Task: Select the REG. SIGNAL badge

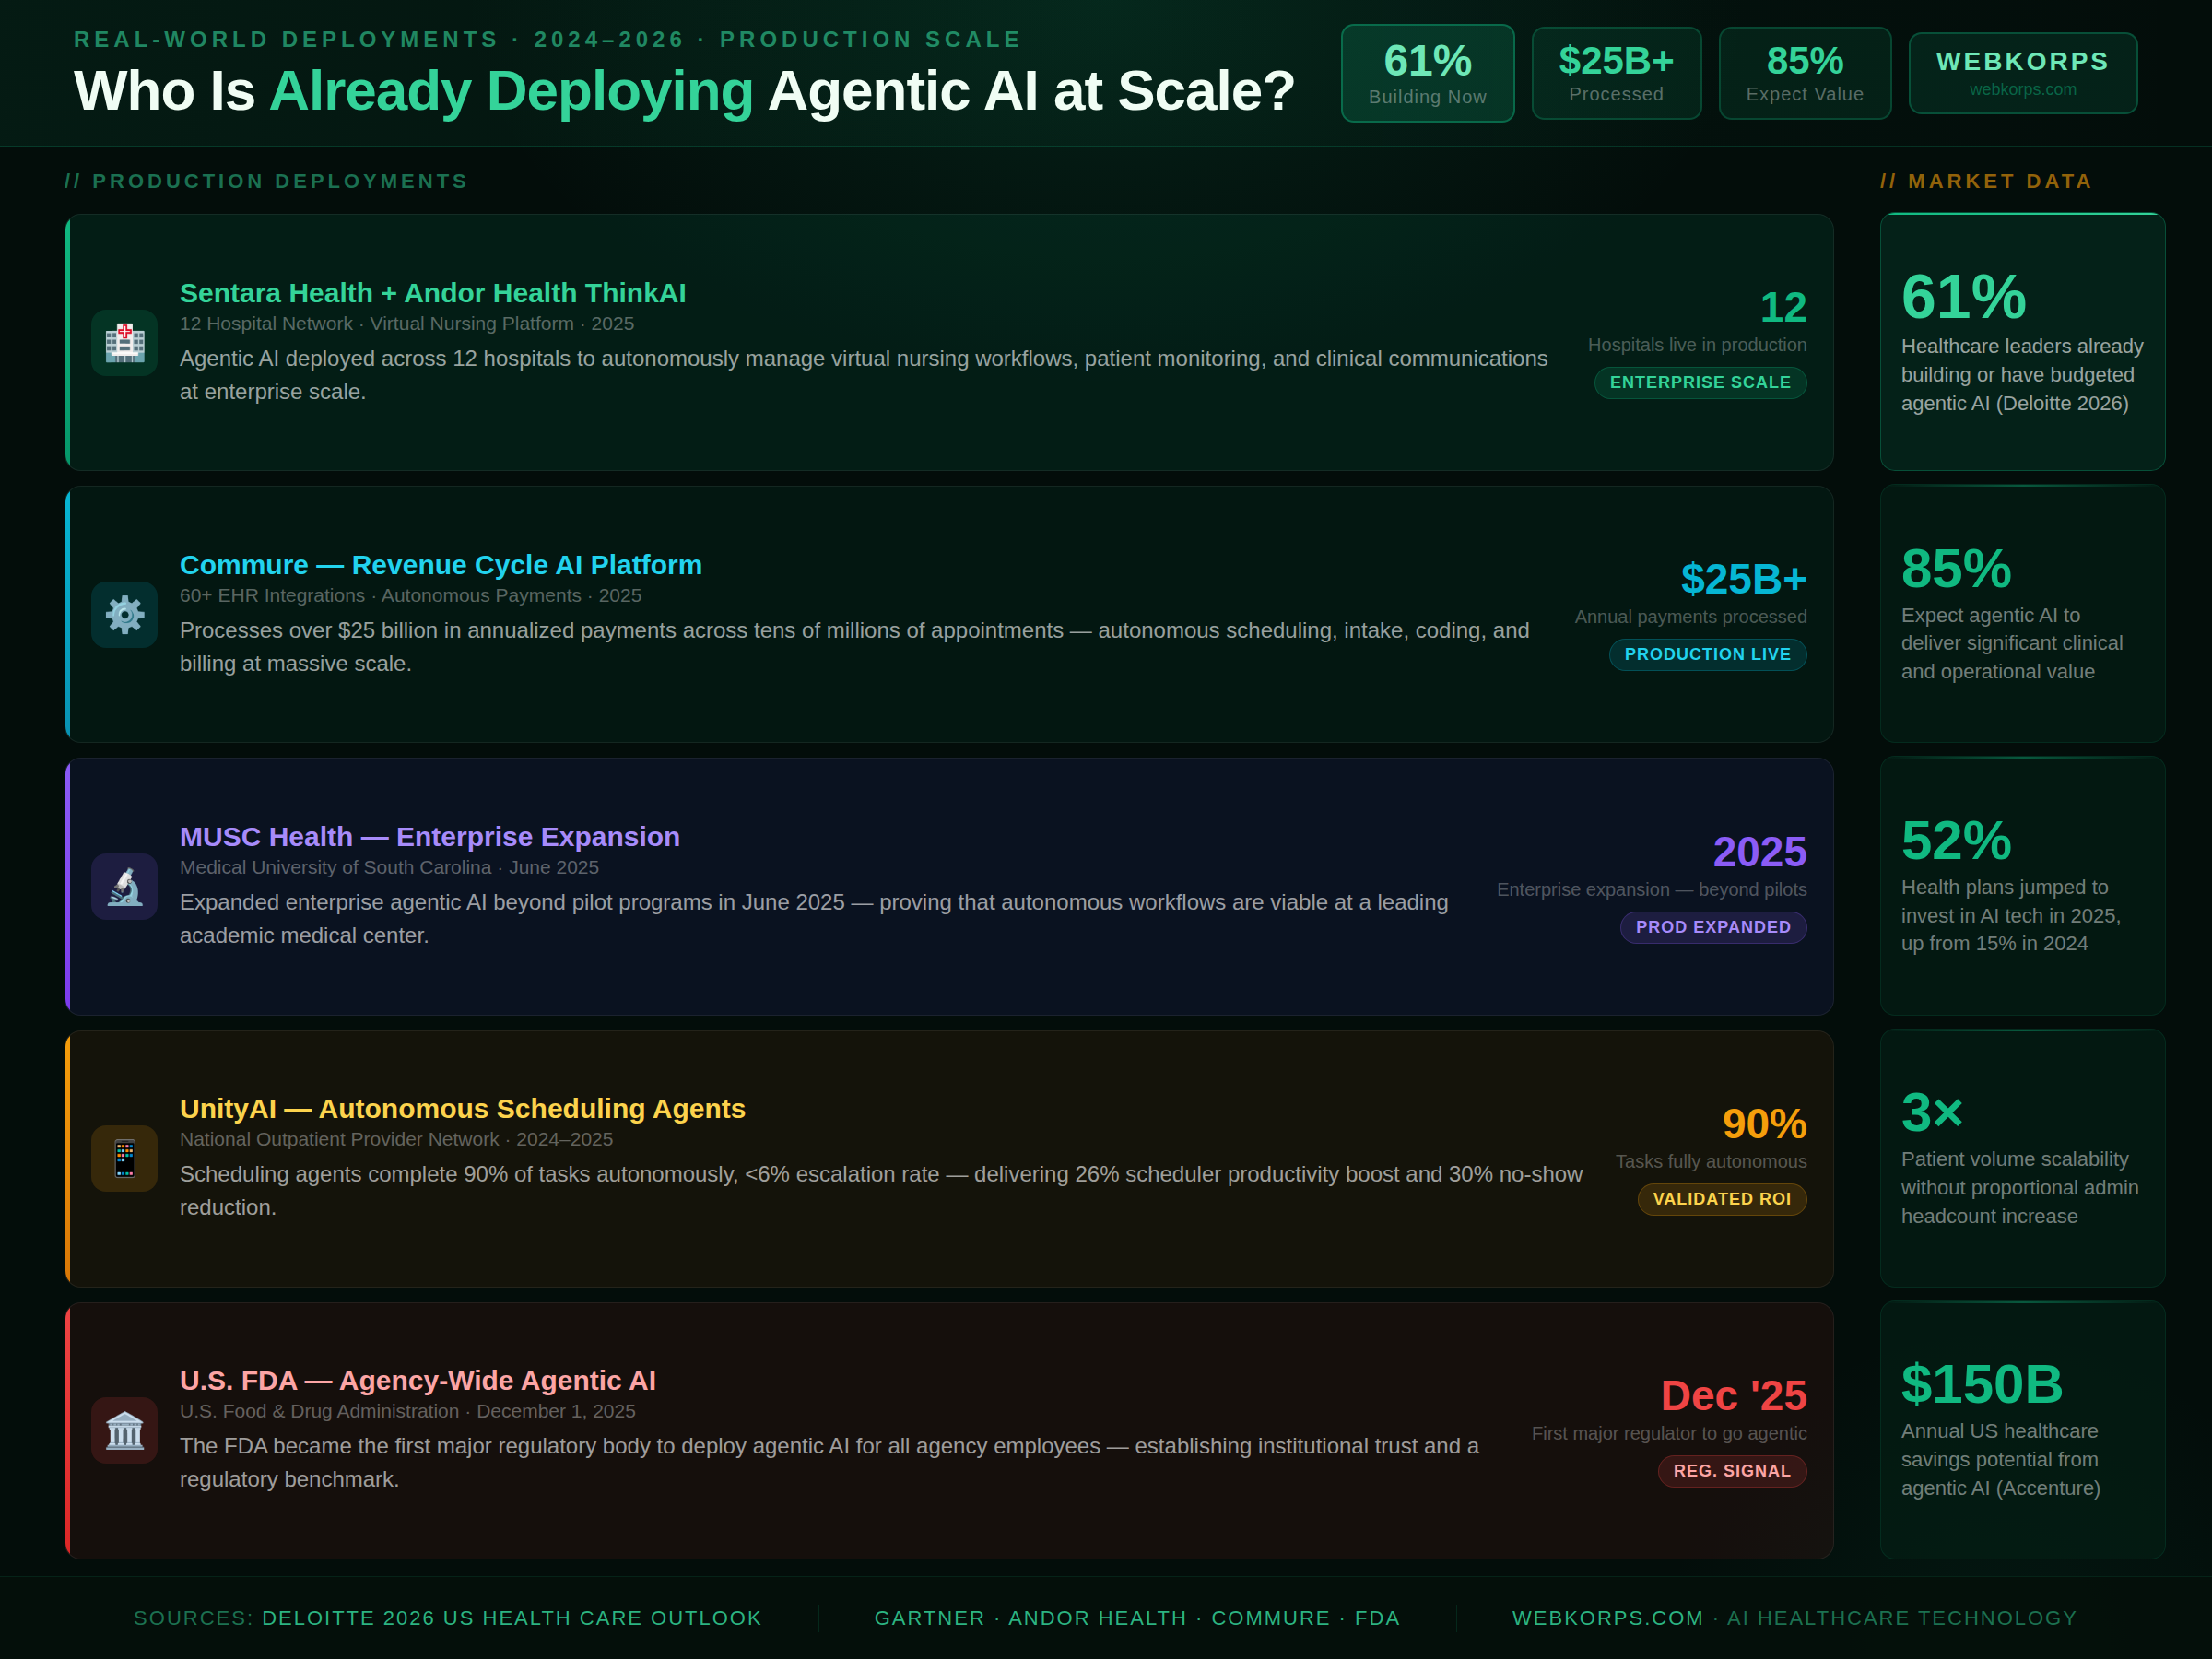Action: point(1732,1470)
